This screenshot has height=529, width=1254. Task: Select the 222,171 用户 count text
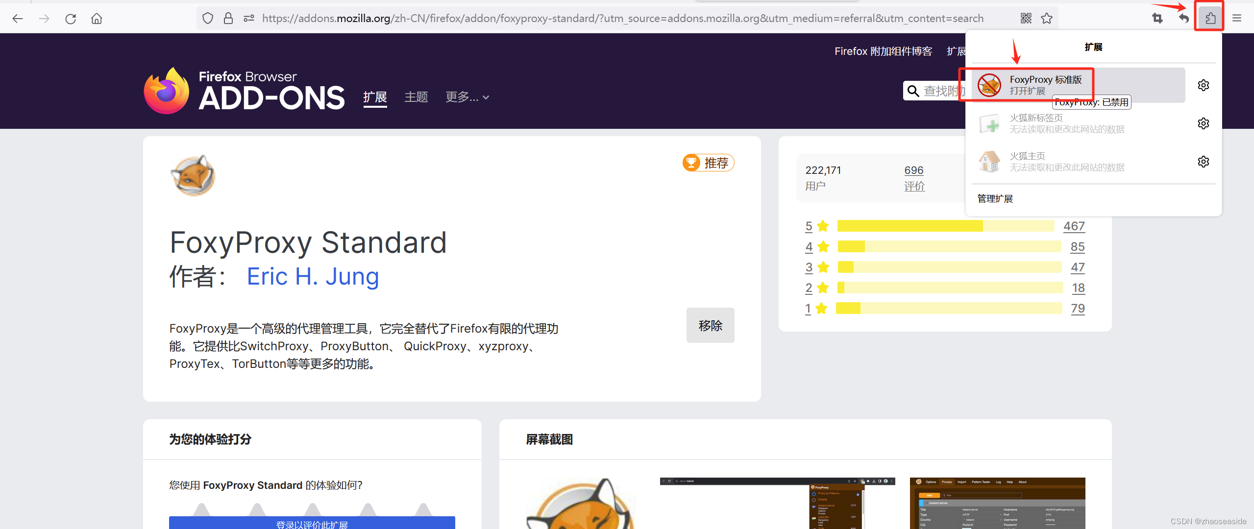point(823,178)
